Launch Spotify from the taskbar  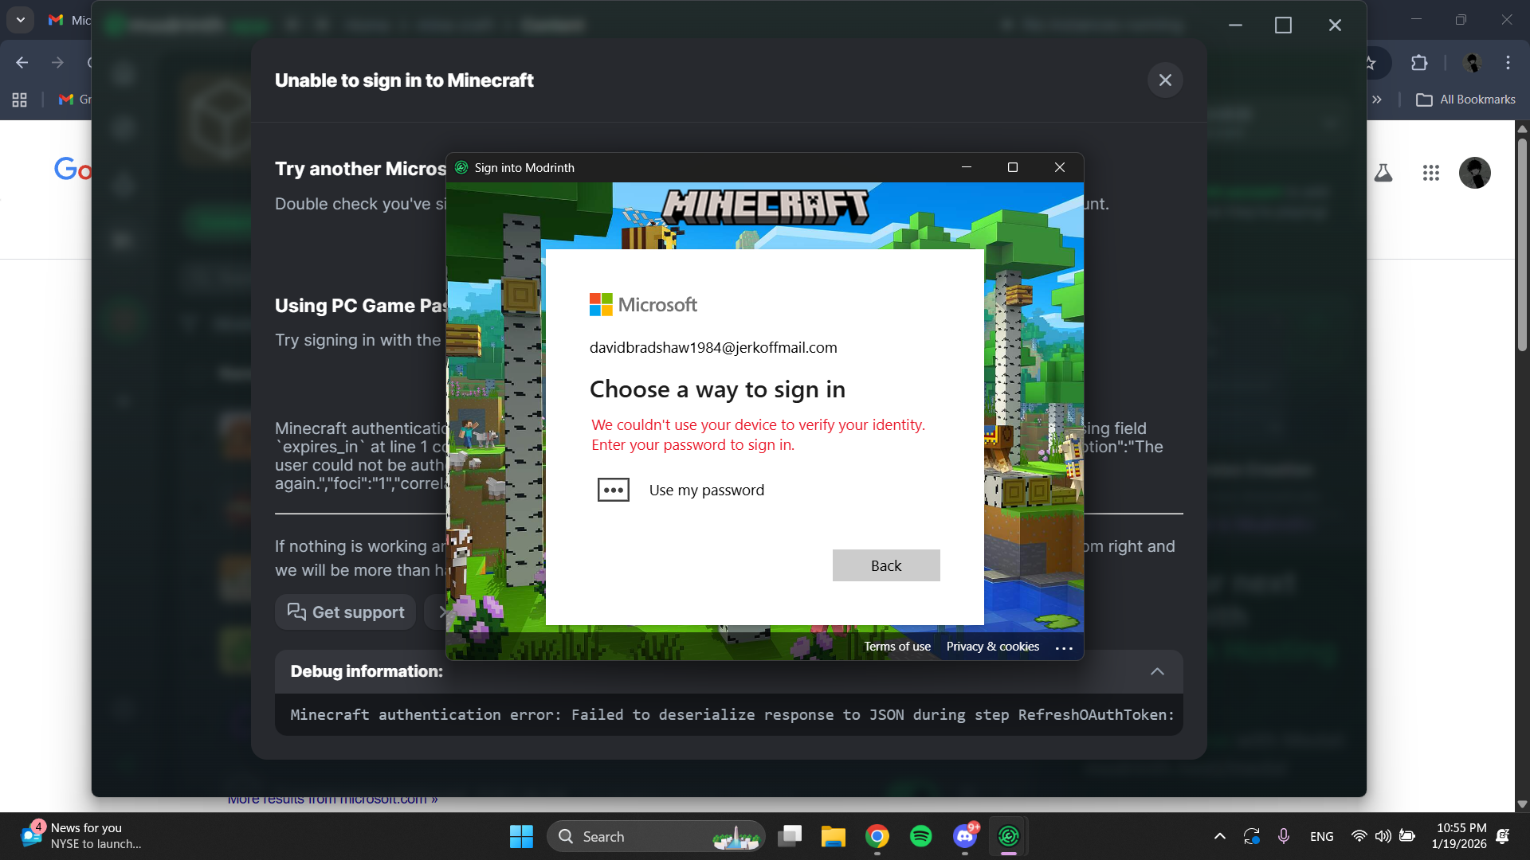pyautogui.click(x=920, y=836)
